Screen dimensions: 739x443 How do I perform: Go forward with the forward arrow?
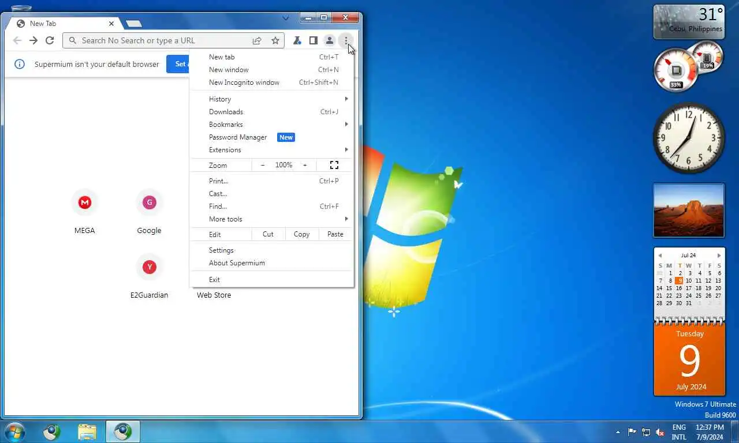click(33, 40)
